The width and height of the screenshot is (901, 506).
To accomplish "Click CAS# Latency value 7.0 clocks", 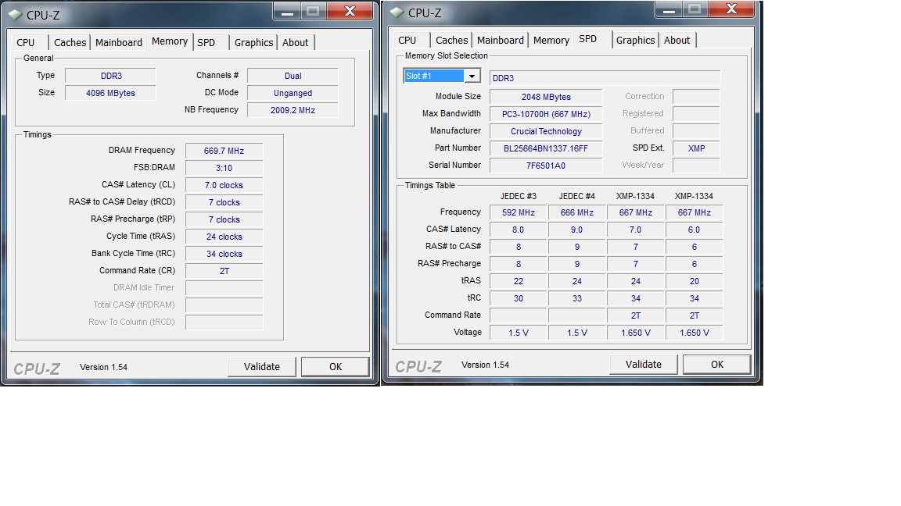I will point(224,185).
